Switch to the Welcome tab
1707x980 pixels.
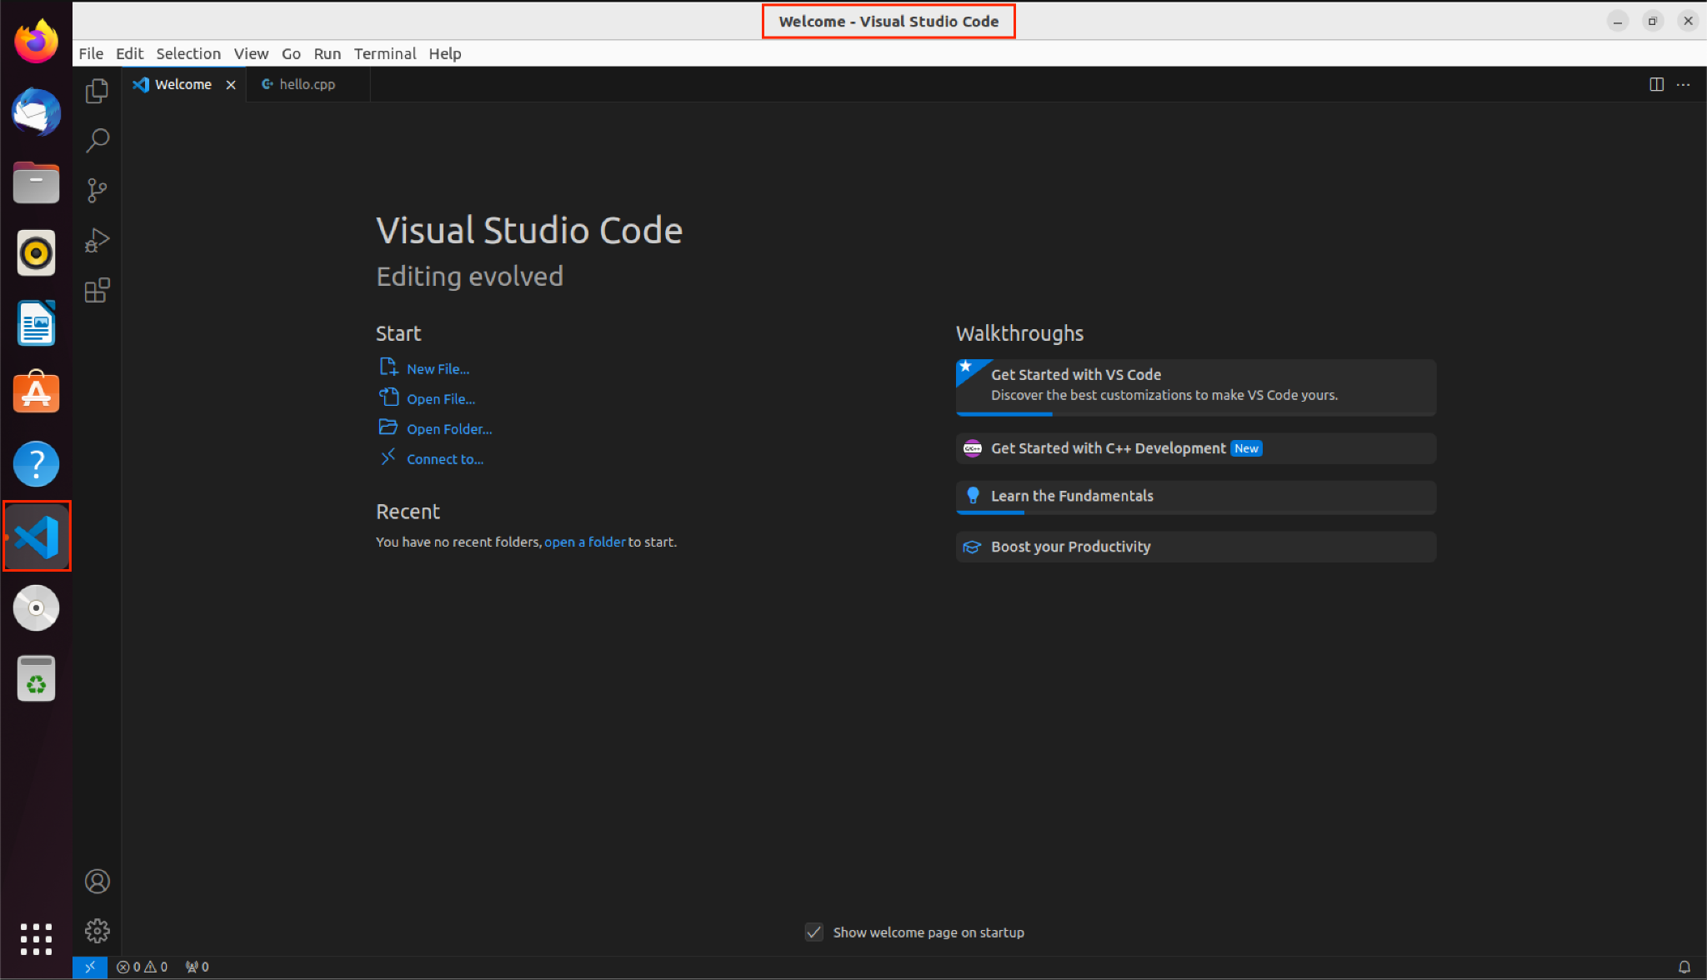click(x=184, y=85)
